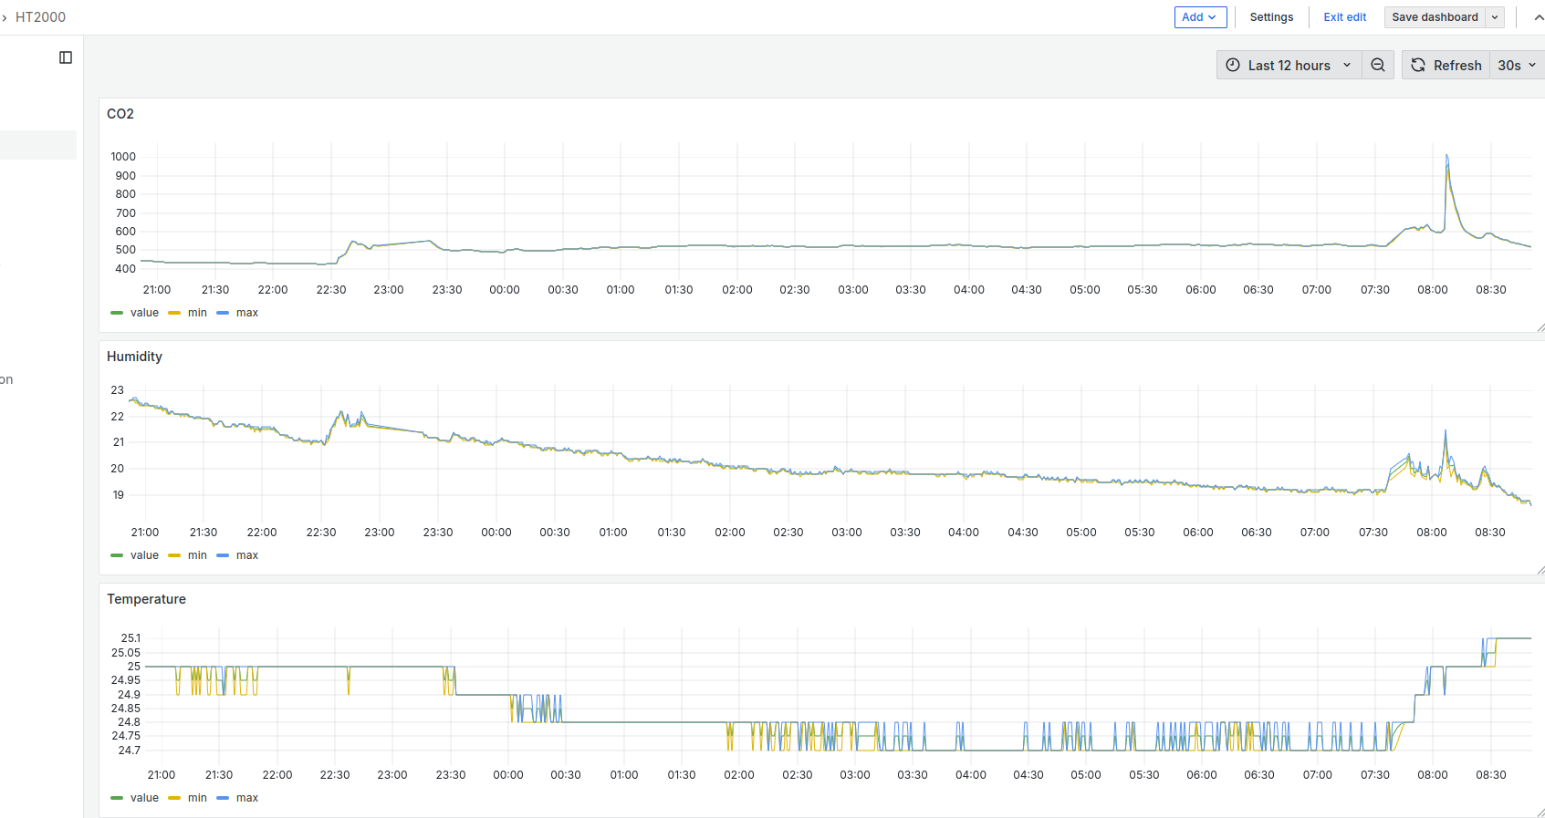The image size is (1545, 818).
Task: Open the Last 12 hours time picker
Action: (1289, 65)
